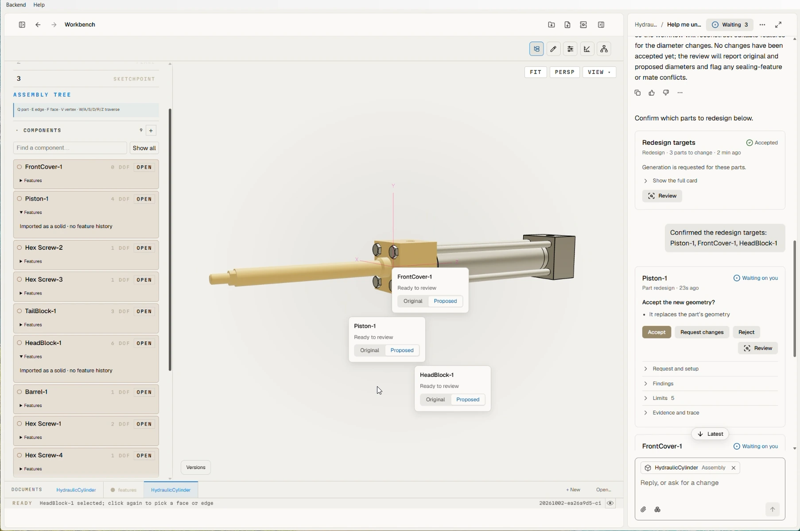Select the TailBlock-1 component circle

click(19, 311)
